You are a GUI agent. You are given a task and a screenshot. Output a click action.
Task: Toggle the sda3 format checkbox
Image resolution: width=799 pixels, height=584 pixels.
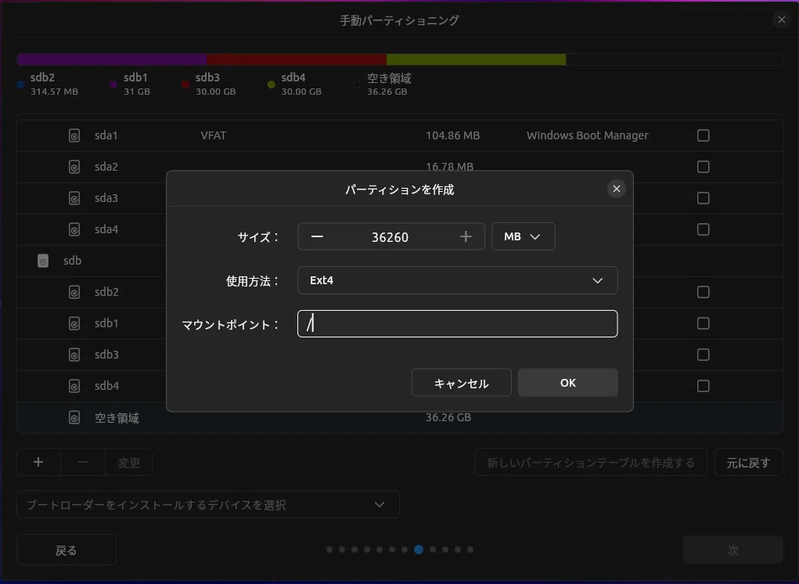(704, 198)
